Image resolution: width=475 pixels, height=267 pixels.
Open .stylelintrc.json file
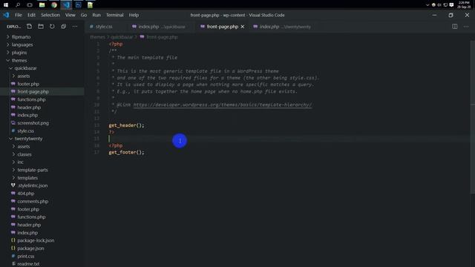pos(32,185)
